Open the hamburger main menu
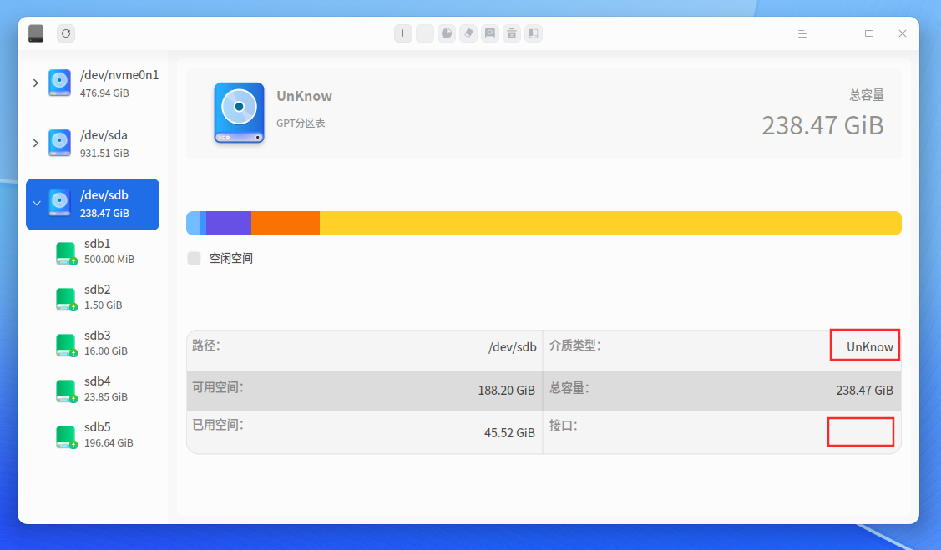This screenshot has height=550, width=941. [802, 33]
